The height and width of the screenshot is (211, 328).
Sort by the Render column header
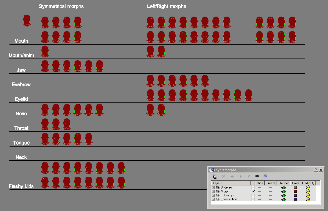[x=284, y=183]
